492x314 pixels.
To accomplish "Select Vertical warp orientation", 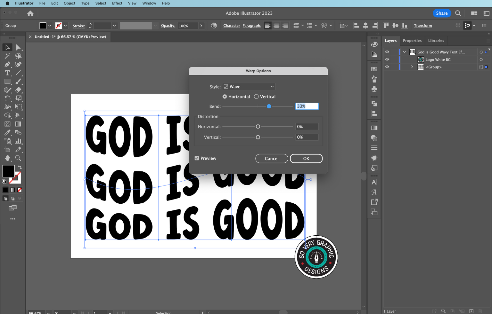I will (256, 97).
